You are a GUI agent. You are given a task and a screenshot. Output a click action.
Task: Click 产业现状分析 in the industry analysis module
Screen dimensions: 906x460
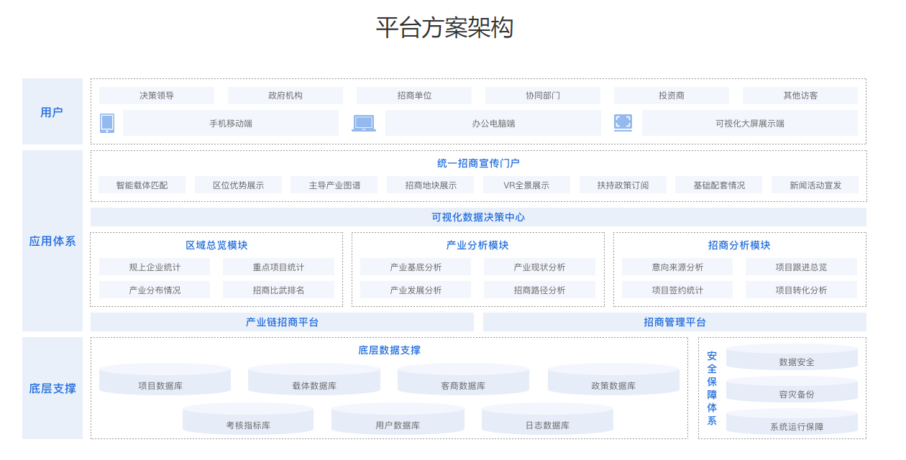539,267
